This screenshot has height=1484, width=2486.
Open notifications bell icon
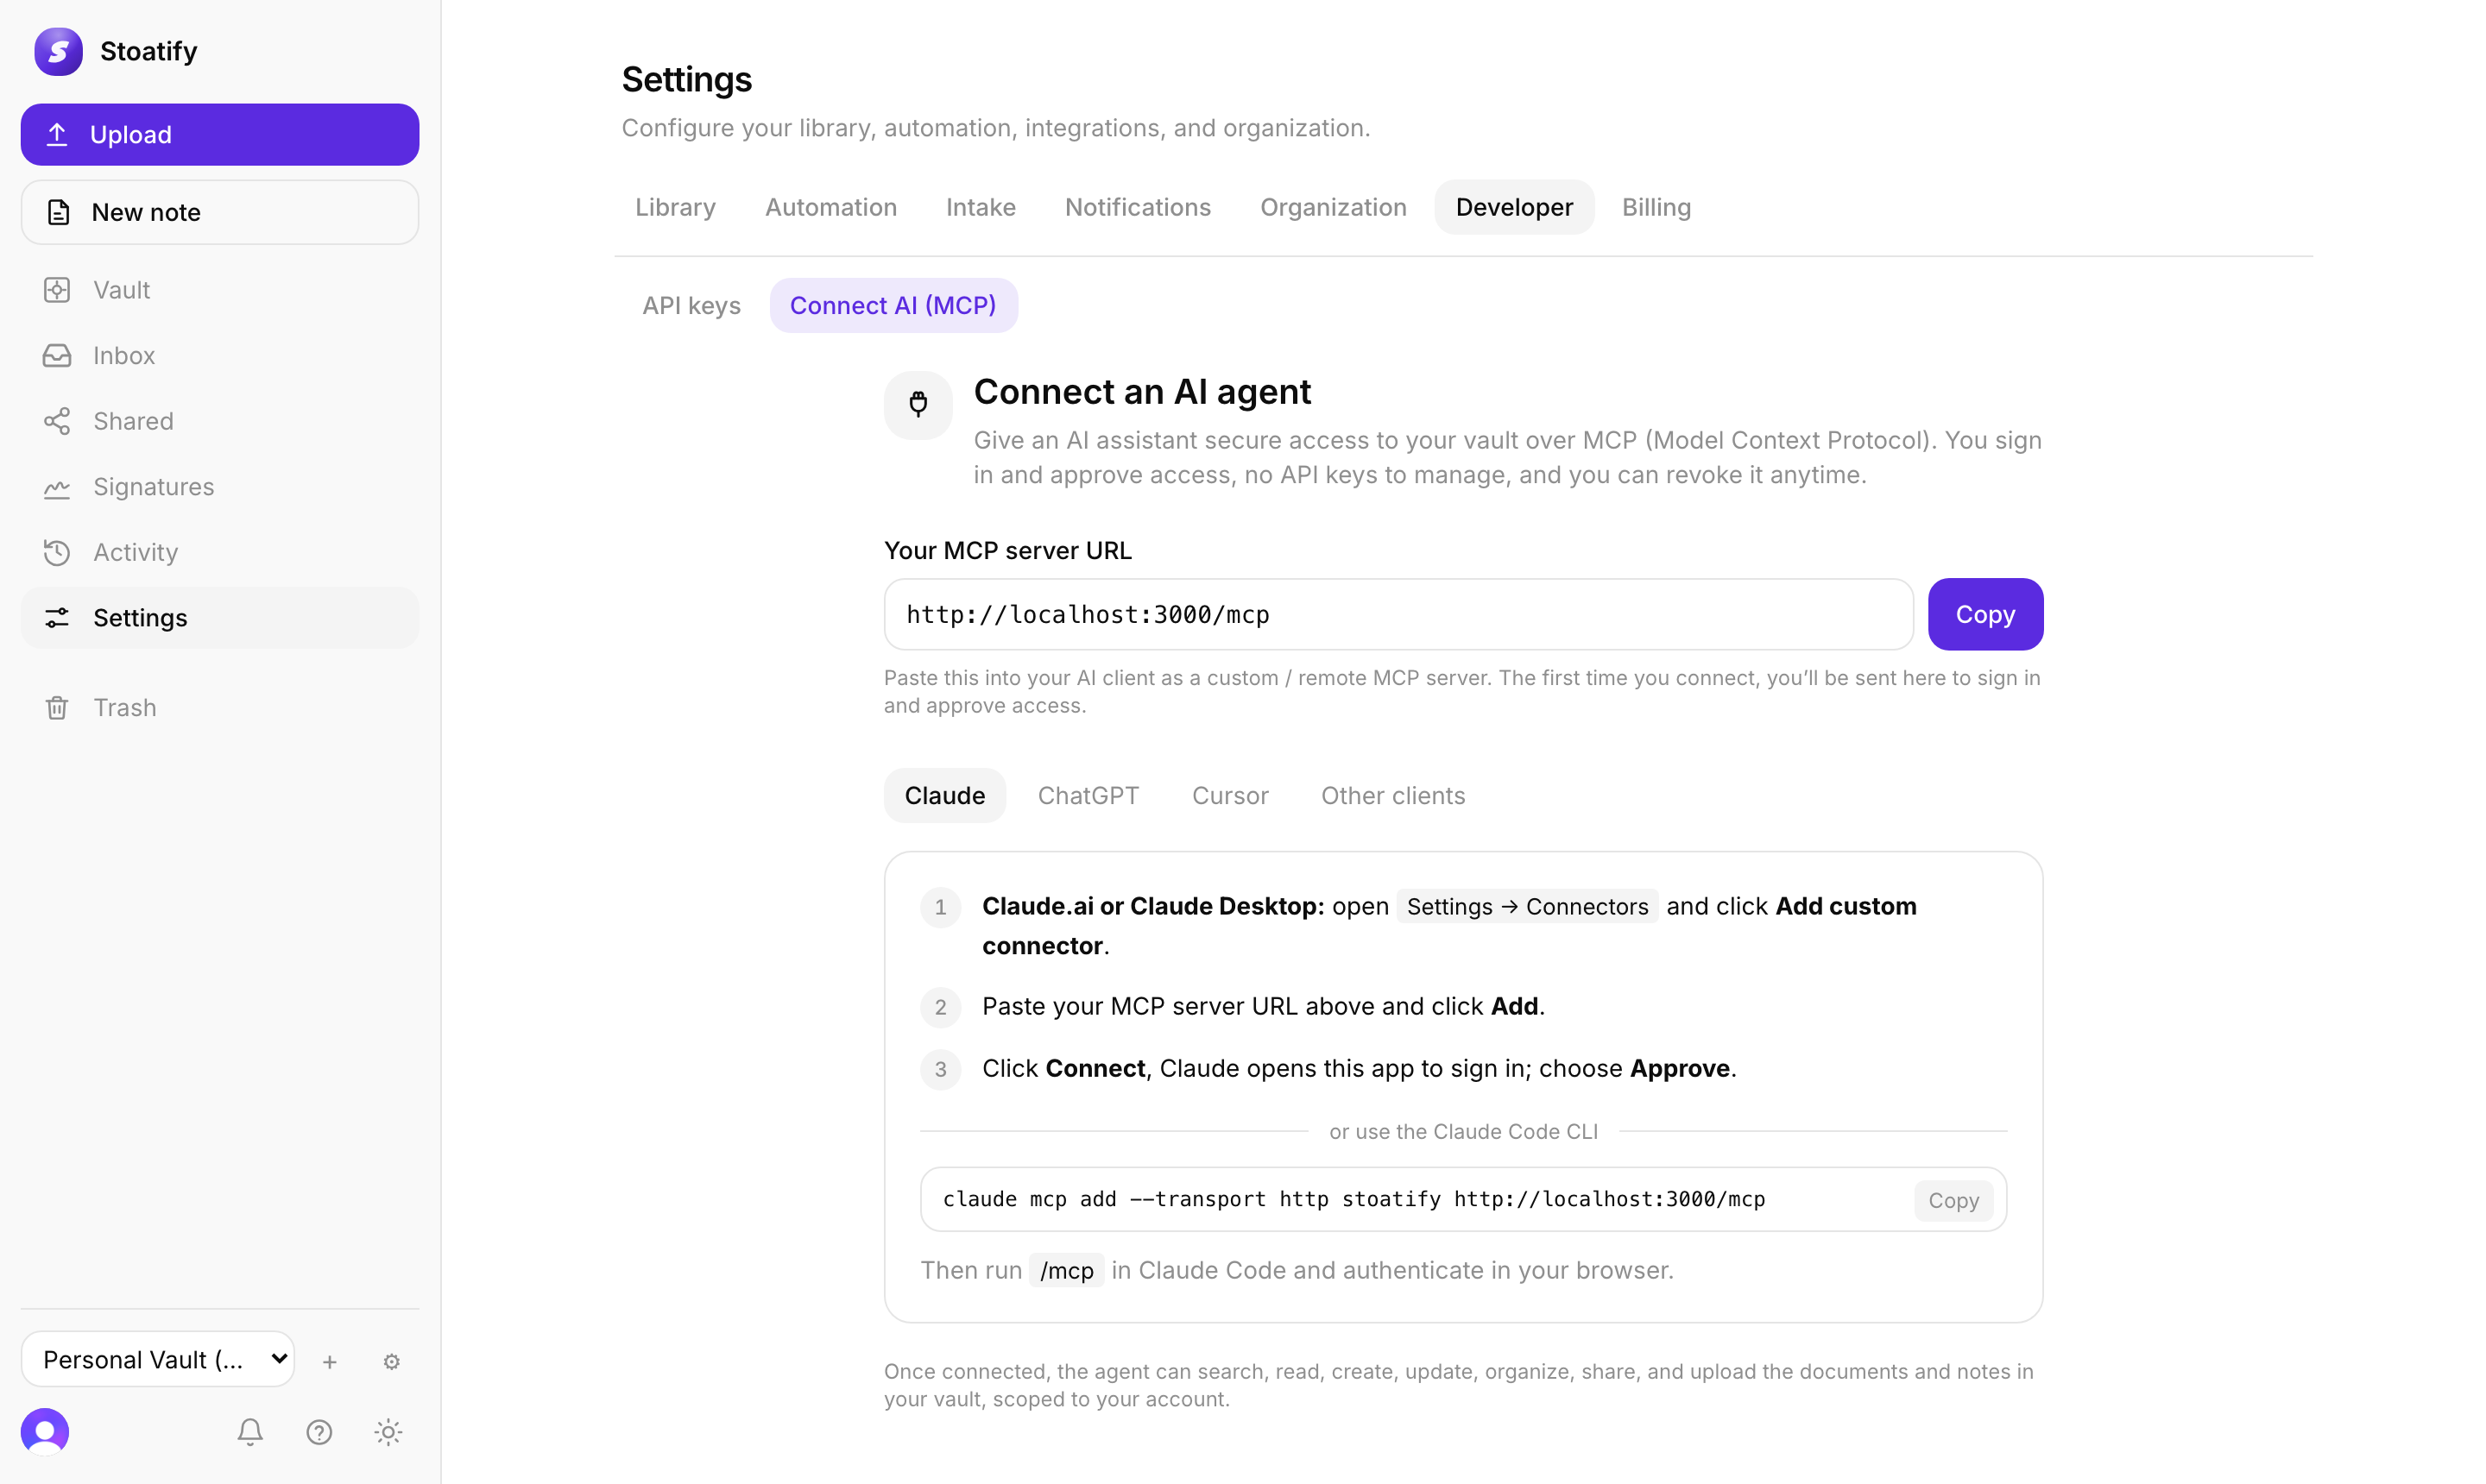click(x=250, y=1432)
